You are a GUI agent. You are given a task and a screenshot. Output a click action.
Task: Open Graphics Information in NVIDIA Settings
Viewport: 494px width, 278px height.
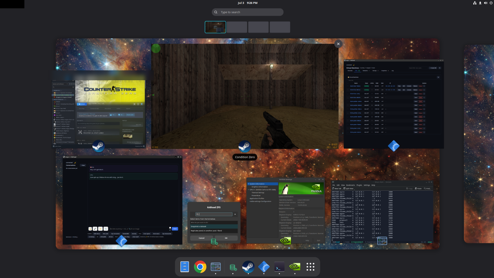point(260,187)
